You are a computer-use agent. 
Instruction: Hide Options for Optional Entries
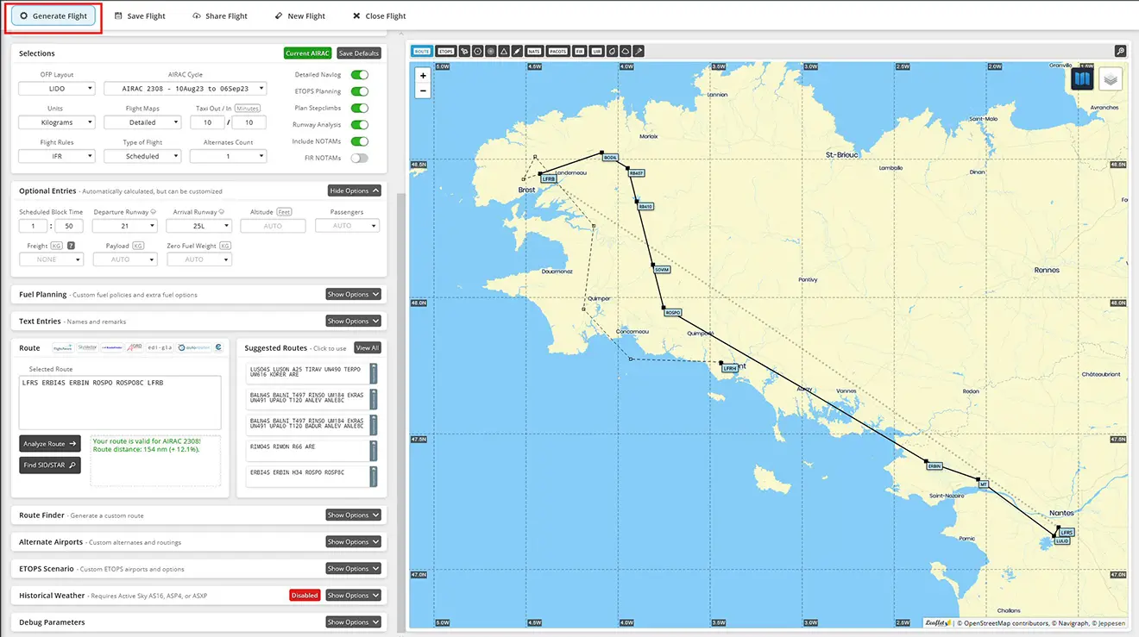354,190
